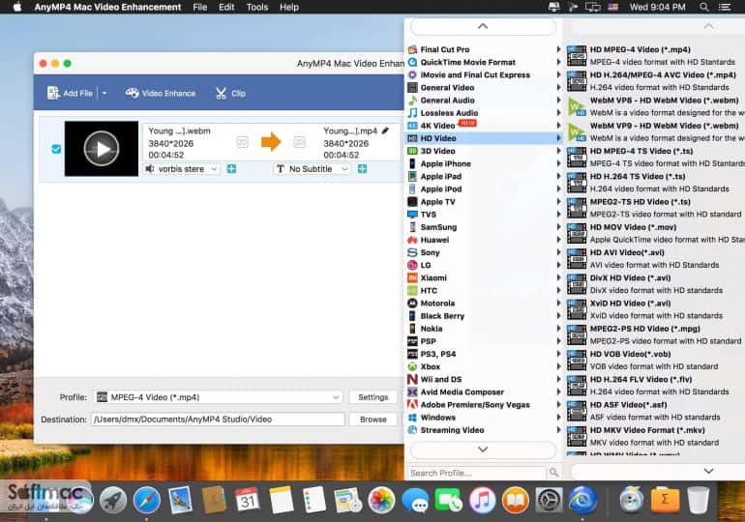
Task: Select HD VOB Video(*.vob) format
Action: [x=655, y=361]
